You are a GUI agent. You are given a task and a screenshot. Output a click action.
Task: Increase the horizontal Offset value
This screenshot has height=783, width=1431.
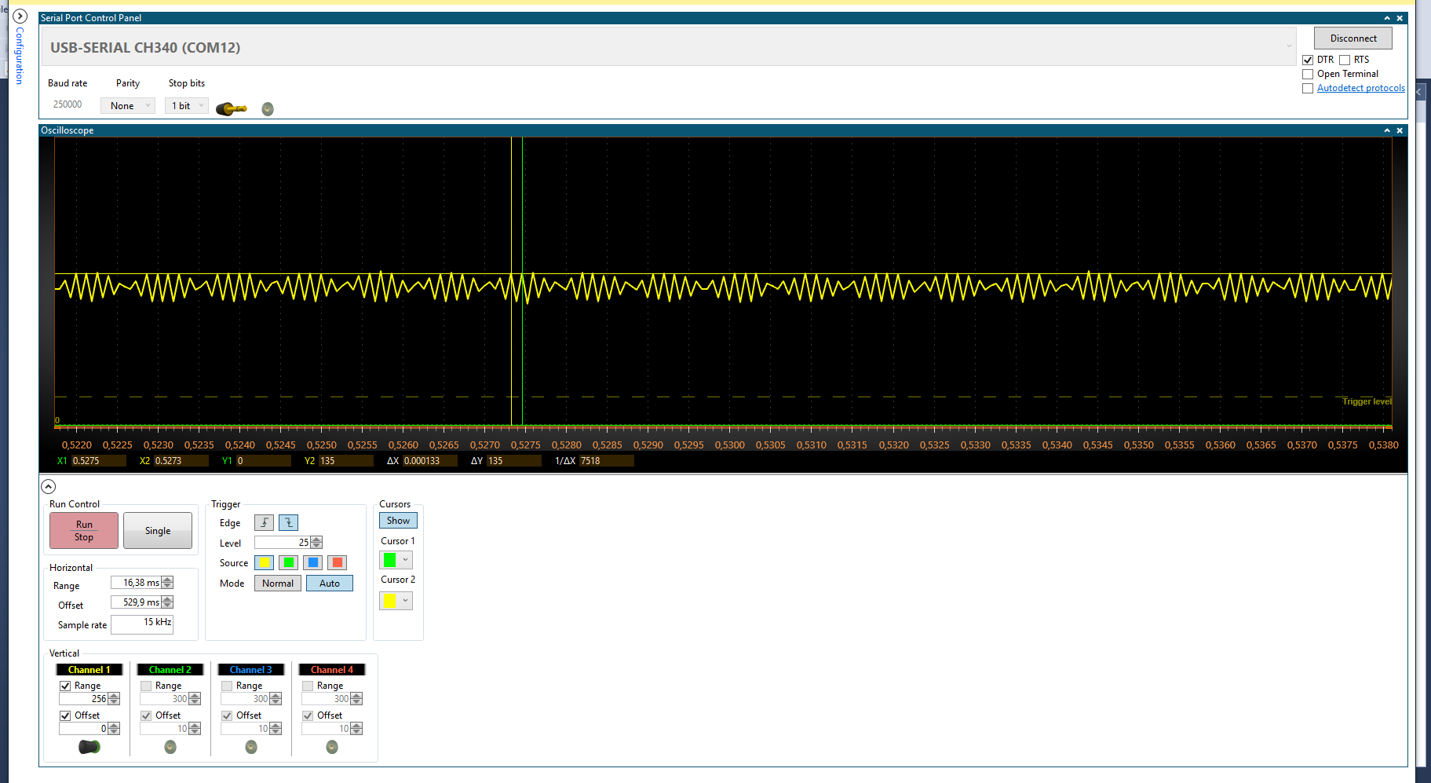click(x=167, y=599)
